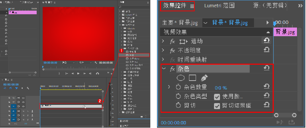Open the 背景 * 背景.jpg clip dropdown

click(x=205, y=23)
